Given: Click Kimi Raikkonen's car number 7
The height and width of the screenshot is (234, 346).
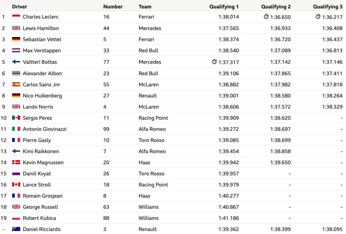Looking at the screenshot, I should [x=105, y=151].
